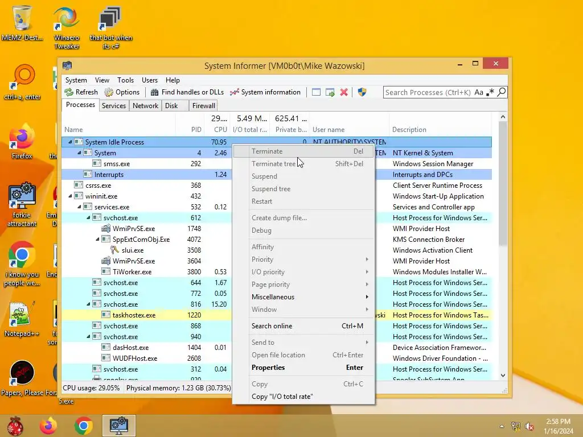583x437 pixels.
Task: Collapse svchost.exe PID 816 node
Action: click(x=88, y=304)
